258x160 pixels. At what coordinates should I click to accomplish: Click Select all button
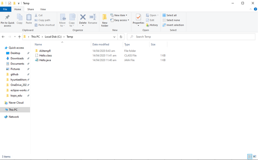[x=169, y=15]
